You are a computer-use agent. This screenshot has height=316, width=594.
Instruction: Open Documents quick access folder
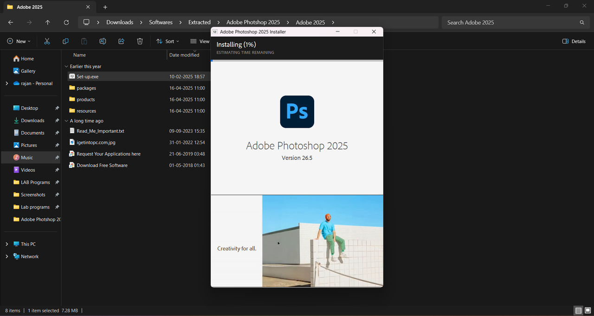32,133
